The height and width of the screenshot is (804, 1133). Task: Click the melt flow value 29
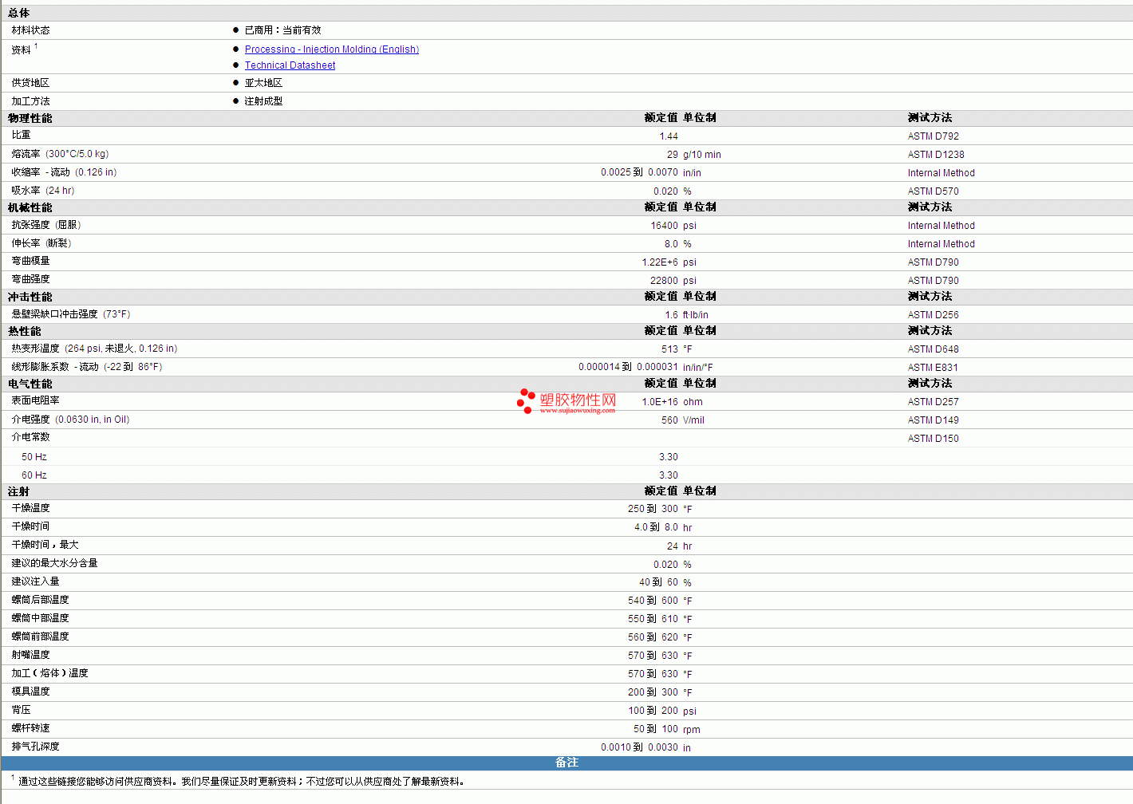click(673, 155)
